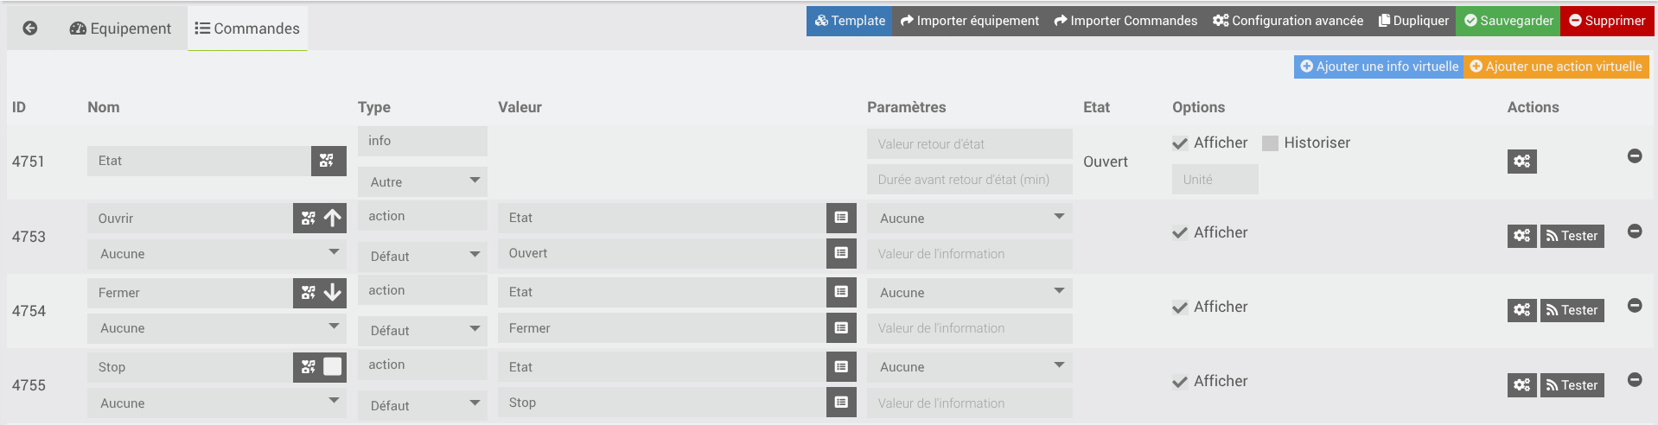This screenshot has height=425, width=1658.
Task: Toggle Afficher checkbox on the Etat row
Action: tap(1180, 143)
